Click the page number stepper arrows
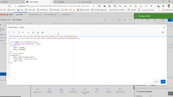 (115, 20)
